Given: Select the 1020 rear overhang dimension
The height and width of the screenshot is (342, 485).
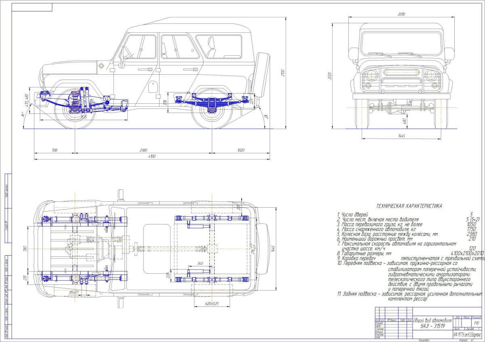Looking at the screenshot, I should pyautogui.click(x=241, y=150).
